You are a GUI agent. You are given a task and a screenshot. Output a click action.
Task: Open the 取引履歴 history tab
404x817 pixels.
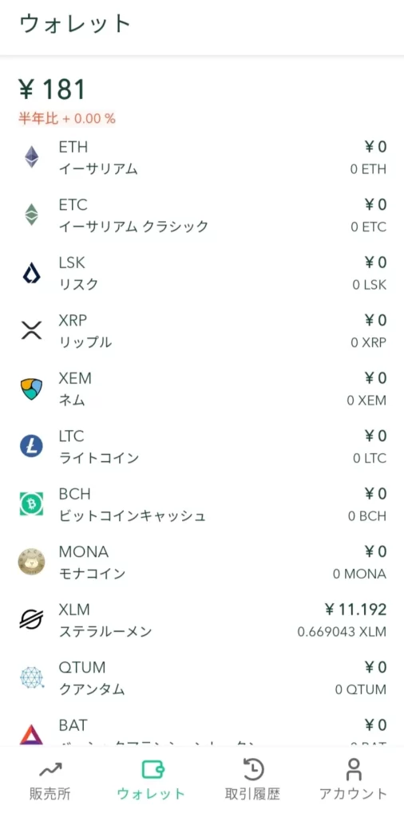click(253, 780)
